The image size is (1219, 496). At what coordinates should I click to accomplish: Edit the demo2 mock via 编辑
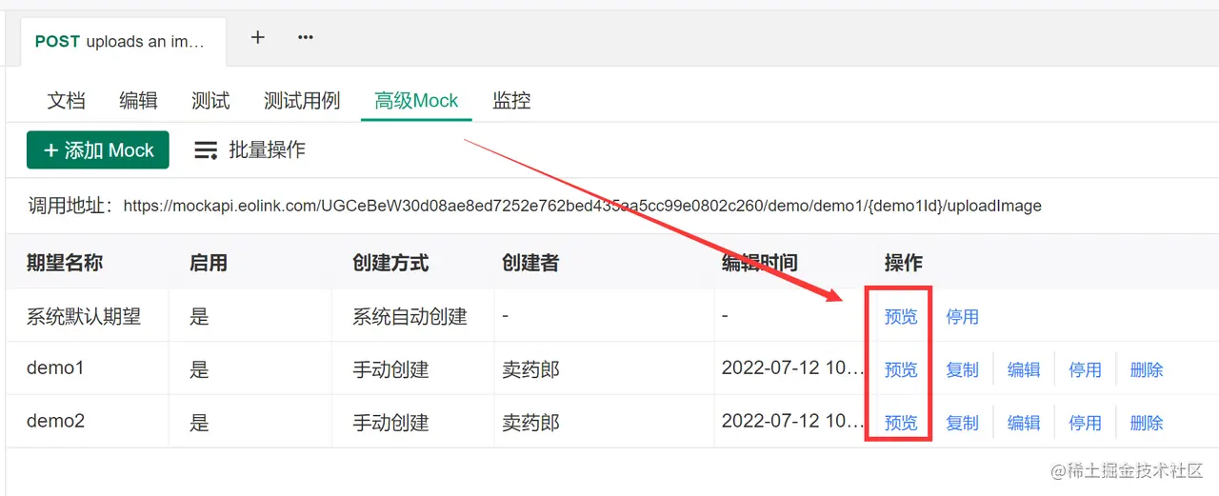[1024, 423]
